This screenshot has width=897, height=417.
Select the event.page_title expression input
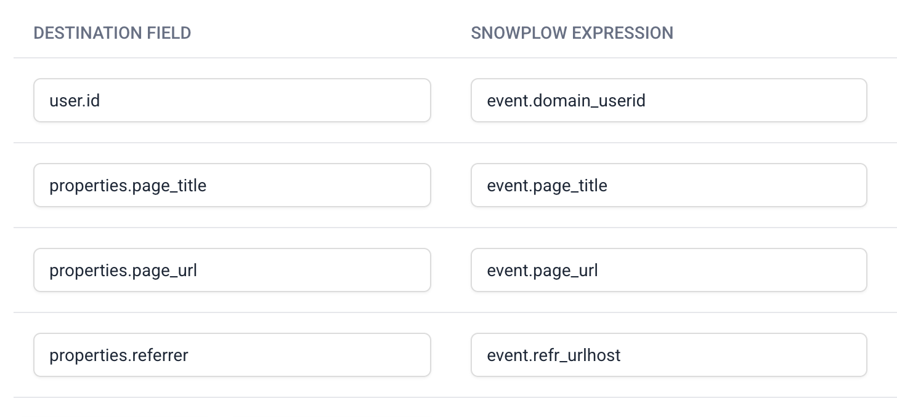(x=668, y=185)
